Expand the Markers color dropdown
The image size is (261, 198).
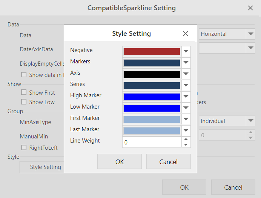pos(186,63)
